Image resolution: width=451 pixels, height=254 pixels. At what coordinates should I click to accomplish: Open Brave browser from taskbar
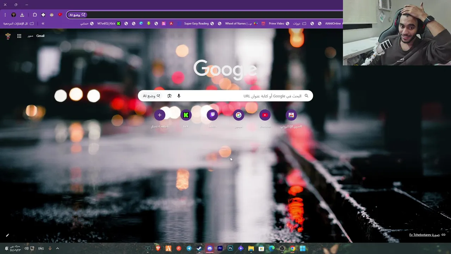pyautogui.click(x=158, y=248)
